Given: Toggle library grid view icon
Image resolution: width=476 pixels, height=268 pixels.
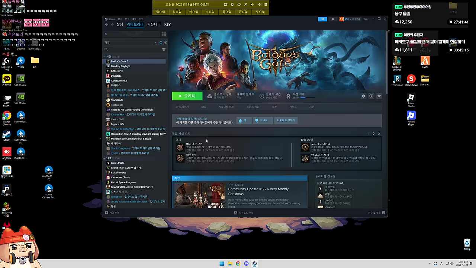Looking at the screenshot, I should click(164, 34).
